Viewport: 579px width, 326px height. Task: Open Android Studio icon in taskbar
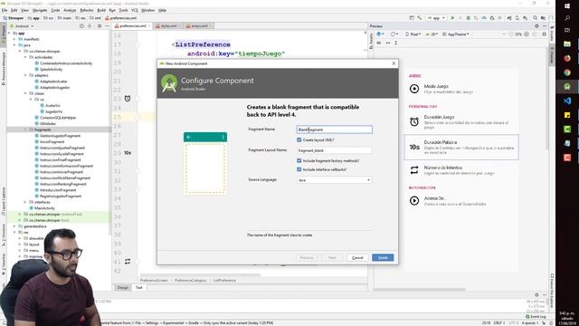click(x=567, y=87)
